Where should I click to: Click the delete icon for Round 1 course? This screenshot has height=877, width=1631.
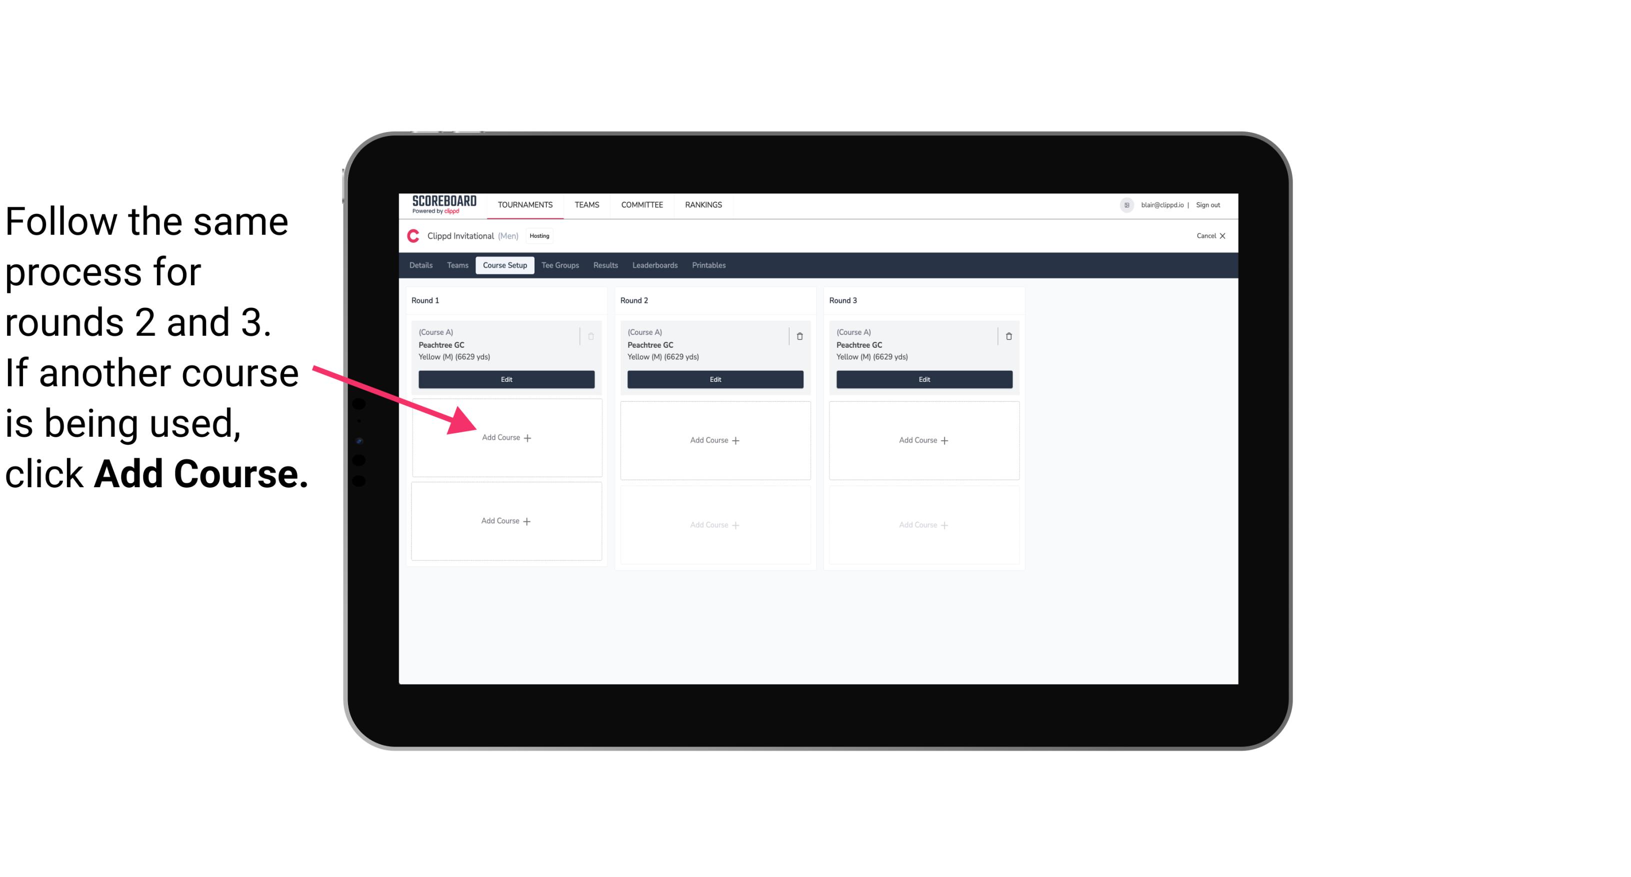click(x=592, y=336)
